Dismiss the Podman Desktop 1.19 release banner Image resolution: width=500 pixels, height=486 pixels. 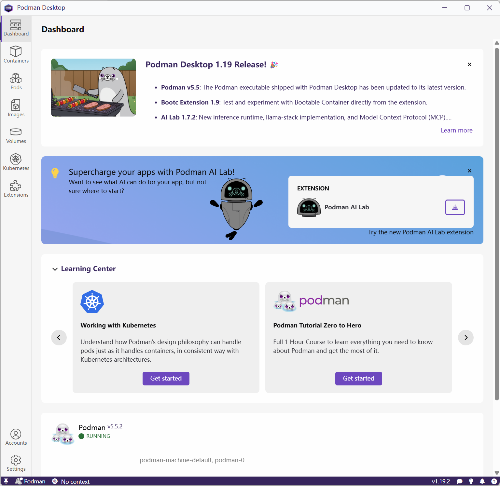tap(469, 64)
